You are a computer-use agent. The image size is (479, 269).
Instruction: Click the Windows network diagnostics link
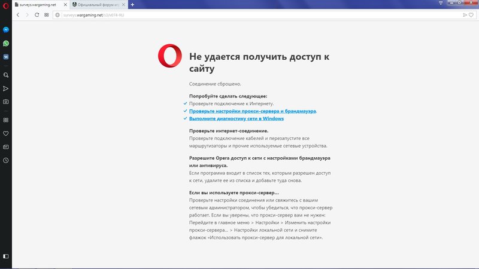click(x=237, y=118)
